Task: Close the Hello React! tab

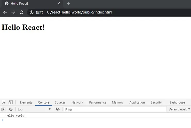Action: click(x=59, y=3)
